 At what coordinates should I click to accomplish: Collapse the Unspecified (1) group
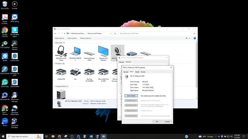(54, 86)
